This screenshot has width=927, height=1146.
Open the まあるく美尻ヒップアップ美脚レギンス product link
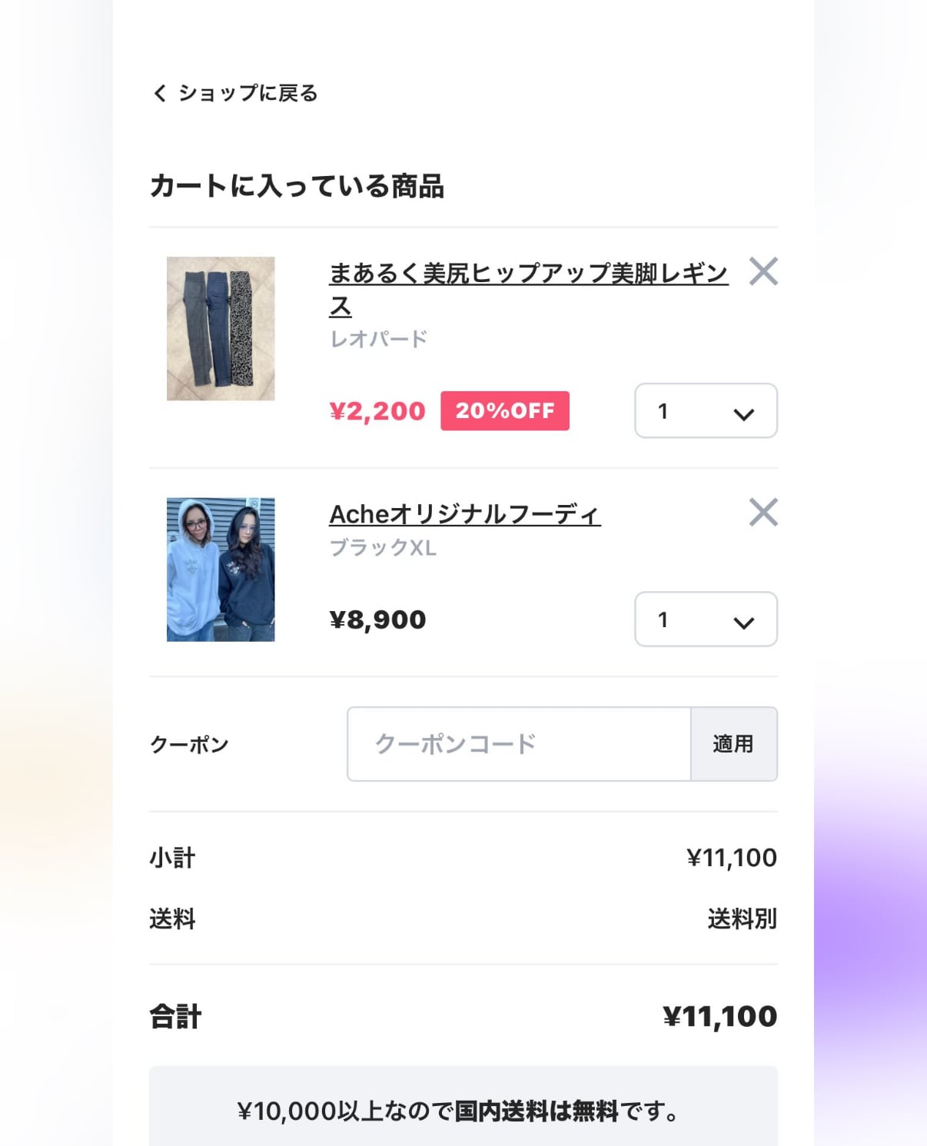(x=527, y=274)
